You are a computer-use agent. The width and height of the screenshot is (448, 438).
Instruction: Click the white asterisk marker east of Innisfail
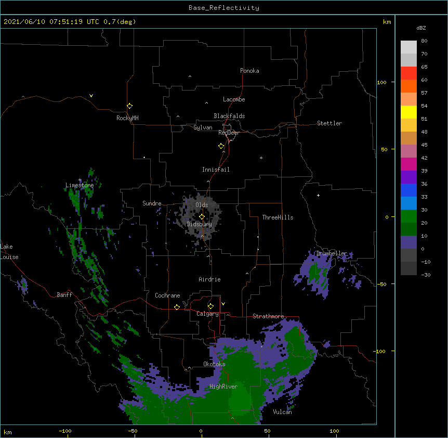(261, 158)
